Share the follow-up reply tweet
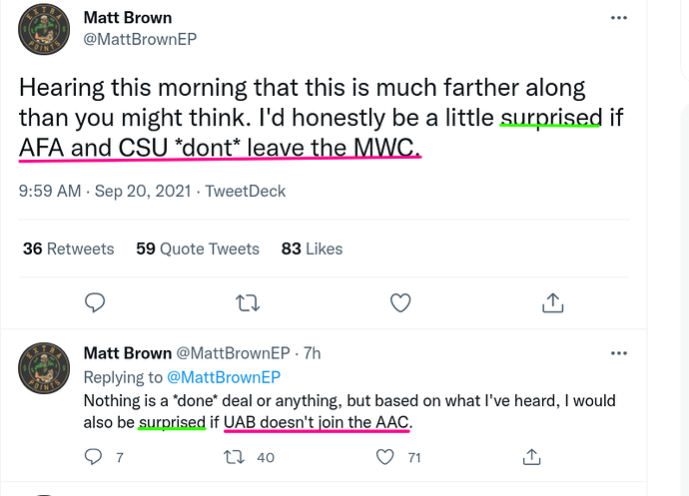This screenshot has width=689, height=496. pos(531,457)
